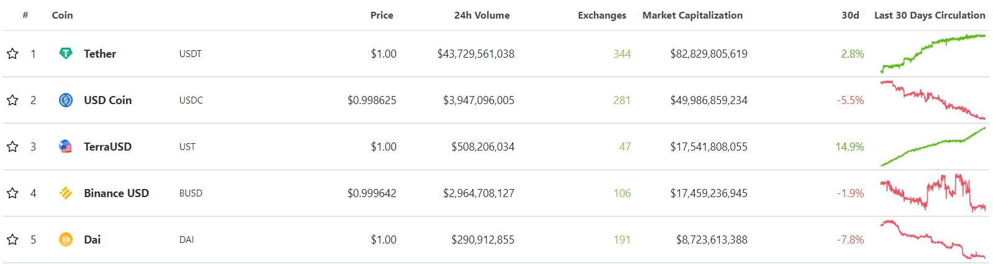Click the Tether coin logo icon

point(65,54)
